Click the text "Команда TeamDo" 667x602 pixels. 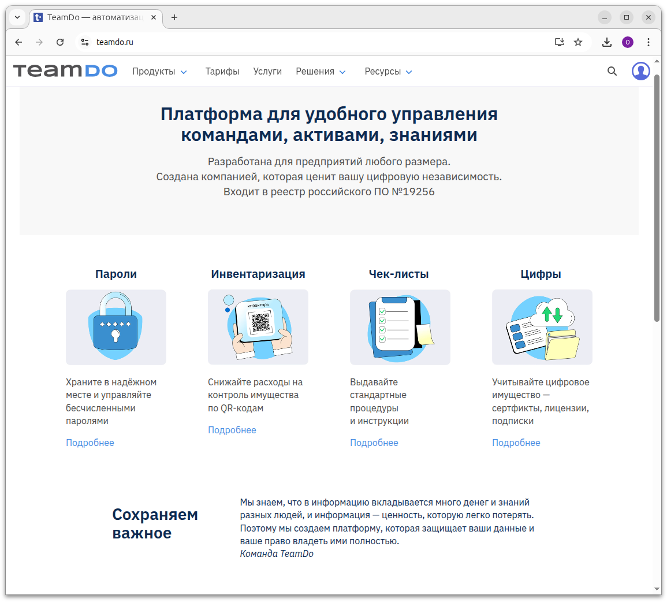[x=277, y=554]
